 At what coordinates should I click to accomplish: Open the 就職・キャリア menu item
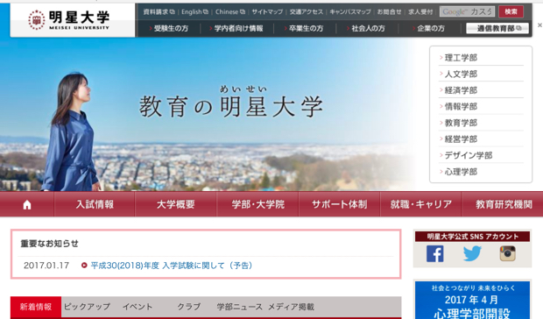pos(420,204)
